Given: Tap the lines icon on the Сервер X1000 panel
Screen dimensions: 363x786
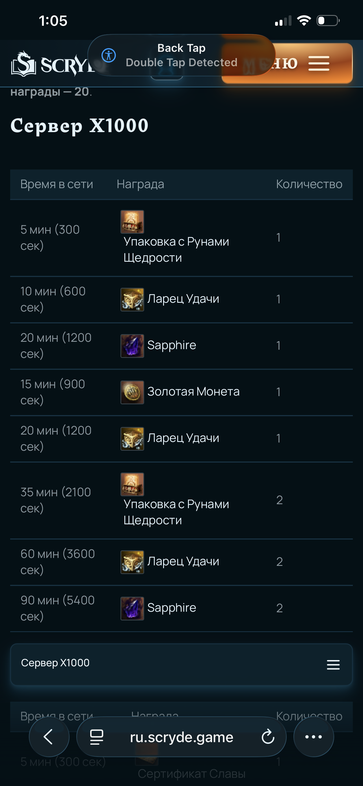Looking at the screenshot, I should (333, 665).
